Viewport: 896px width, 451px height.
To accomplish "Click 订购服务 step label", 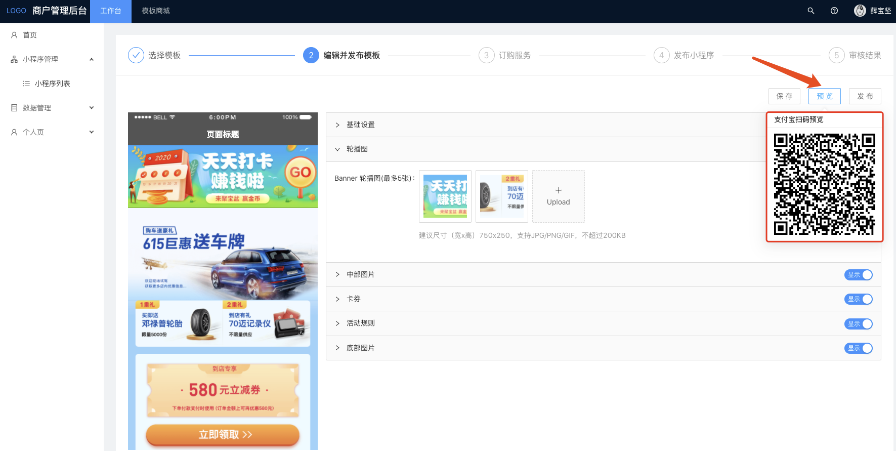I will [x=515, y=55].
